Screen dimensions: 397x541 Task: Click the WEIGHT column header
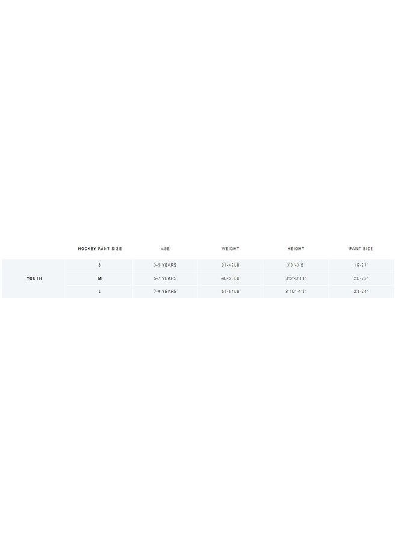tap(230, 249)
